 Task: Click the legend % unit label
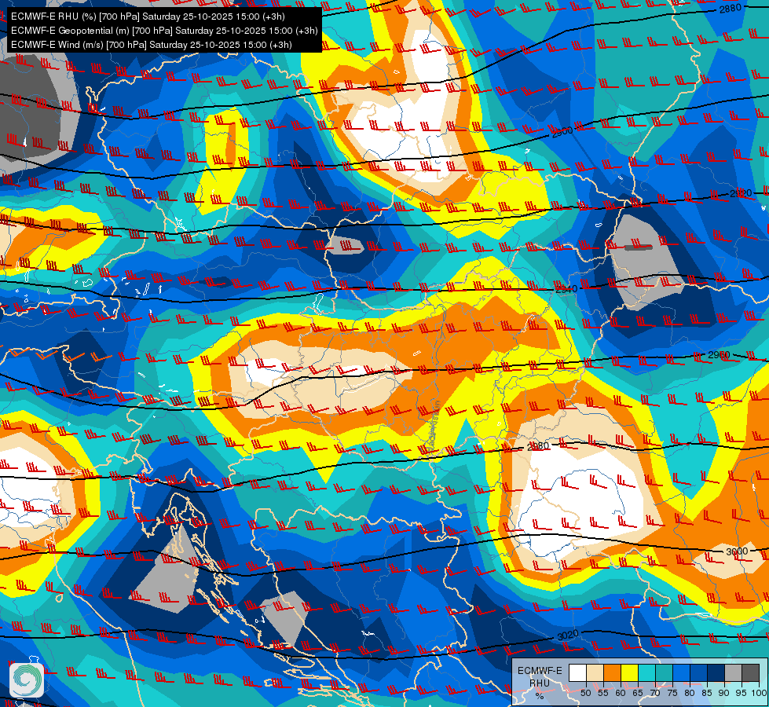540,696
